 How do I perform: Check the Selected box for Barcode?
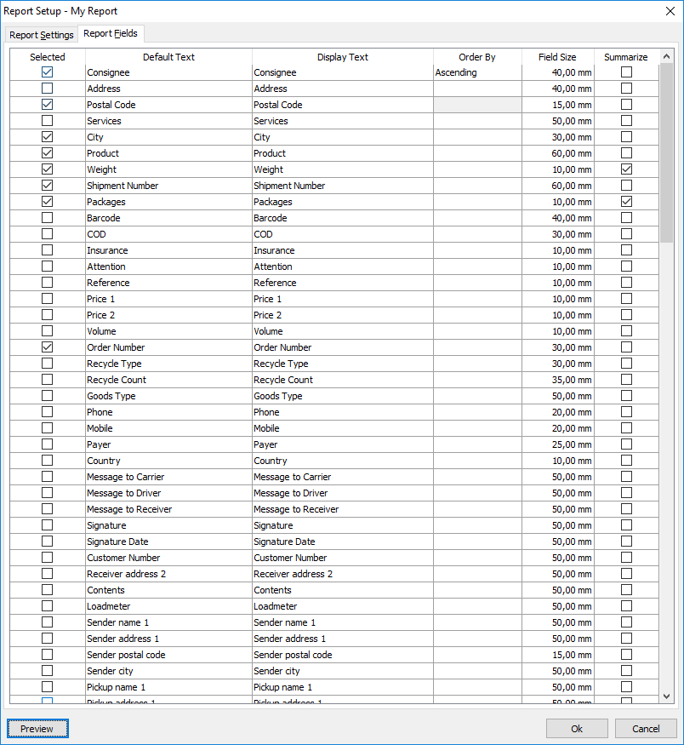(47, 218)
